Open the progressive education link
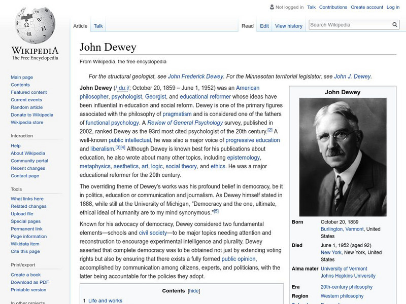Screen dimensions: 406x304 (x=252, y=140)
